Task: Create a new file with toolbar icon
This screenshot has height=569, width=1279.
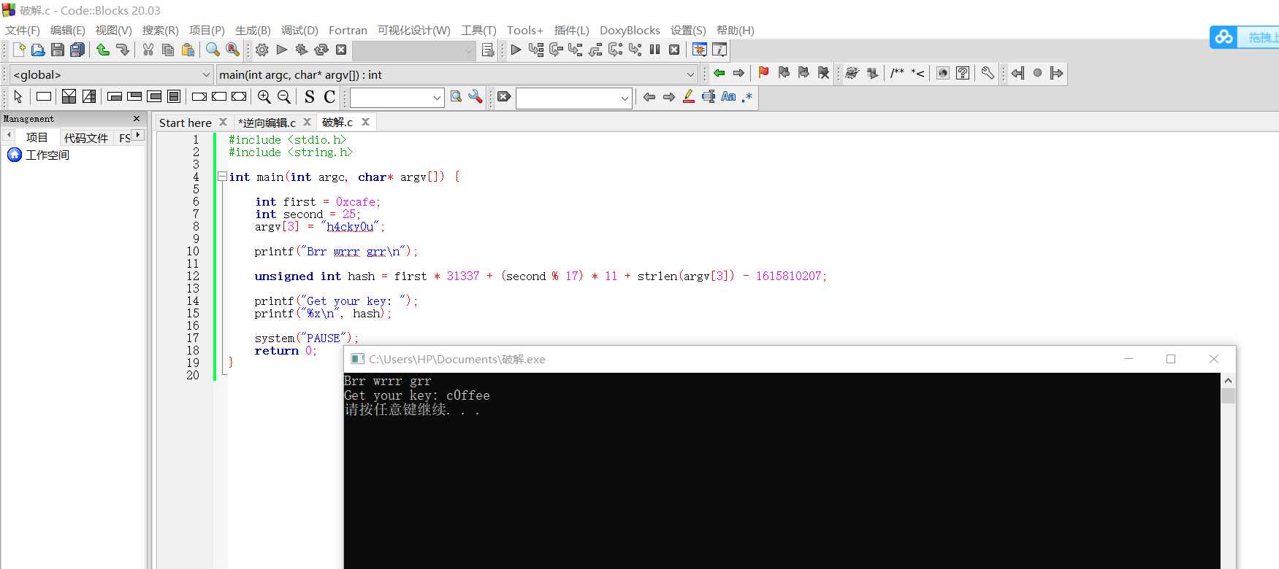Action: coord(19,50)
